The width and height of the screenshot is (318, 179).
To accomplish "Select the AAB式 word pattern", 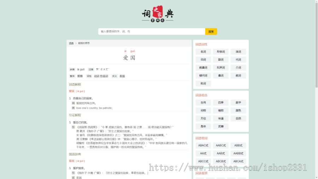I will click(x=220, y=154).
